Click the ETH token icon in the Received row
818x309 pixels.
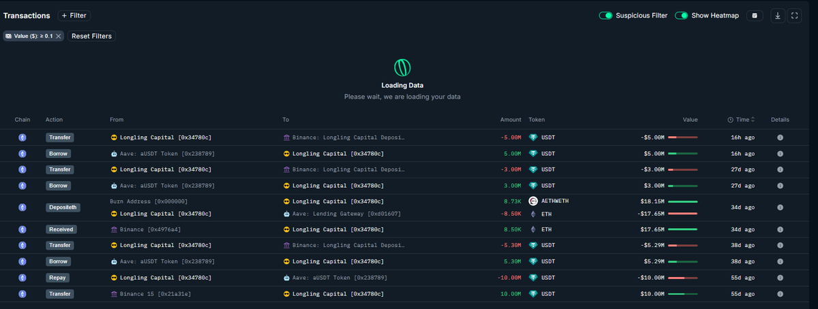click(533, 229)
